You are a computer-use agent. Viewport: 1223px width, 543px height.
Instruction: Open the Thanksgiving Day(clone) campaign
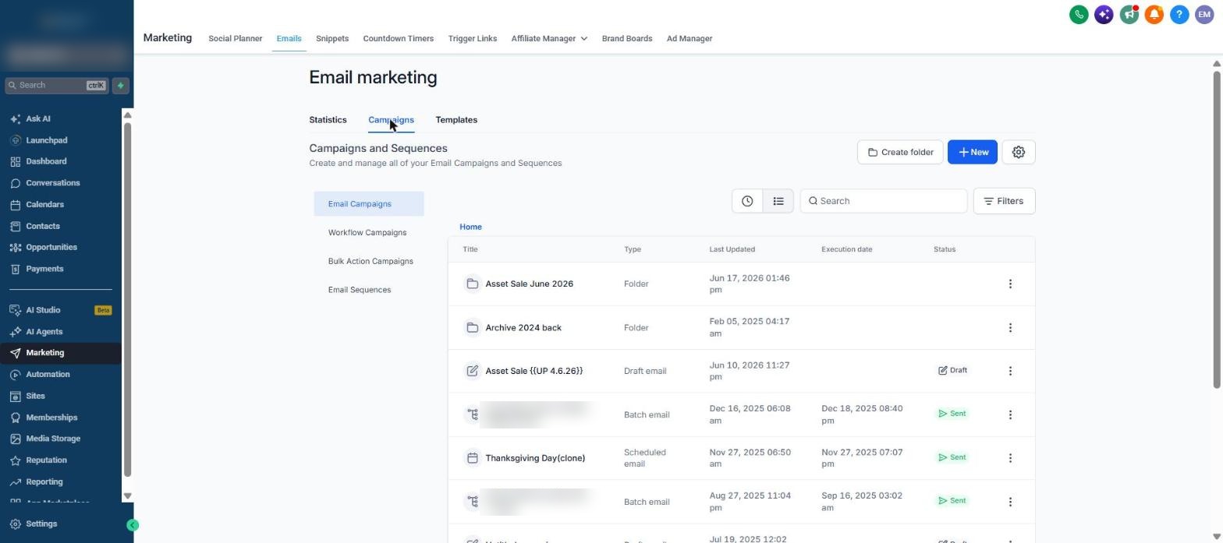pyautogui.click(x=535, y=458)
